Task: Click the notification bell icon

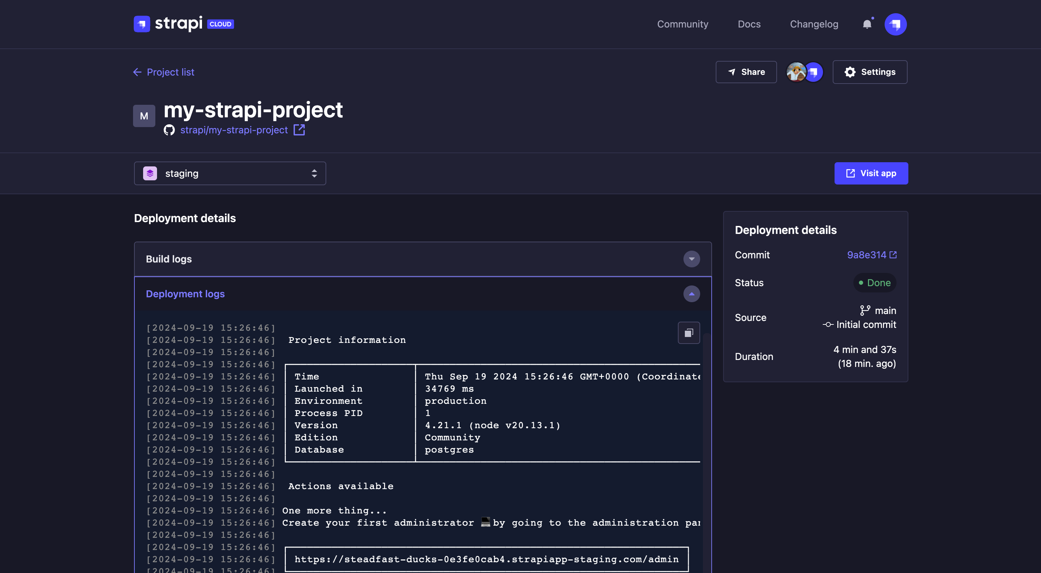Action: (867, 23)
